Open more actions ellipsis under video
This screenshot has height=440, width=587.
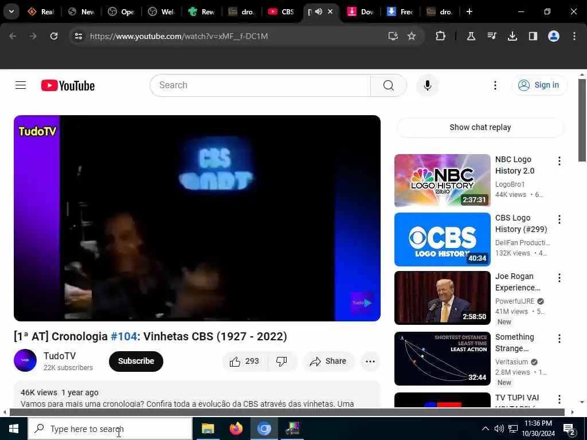coord(370,362)
